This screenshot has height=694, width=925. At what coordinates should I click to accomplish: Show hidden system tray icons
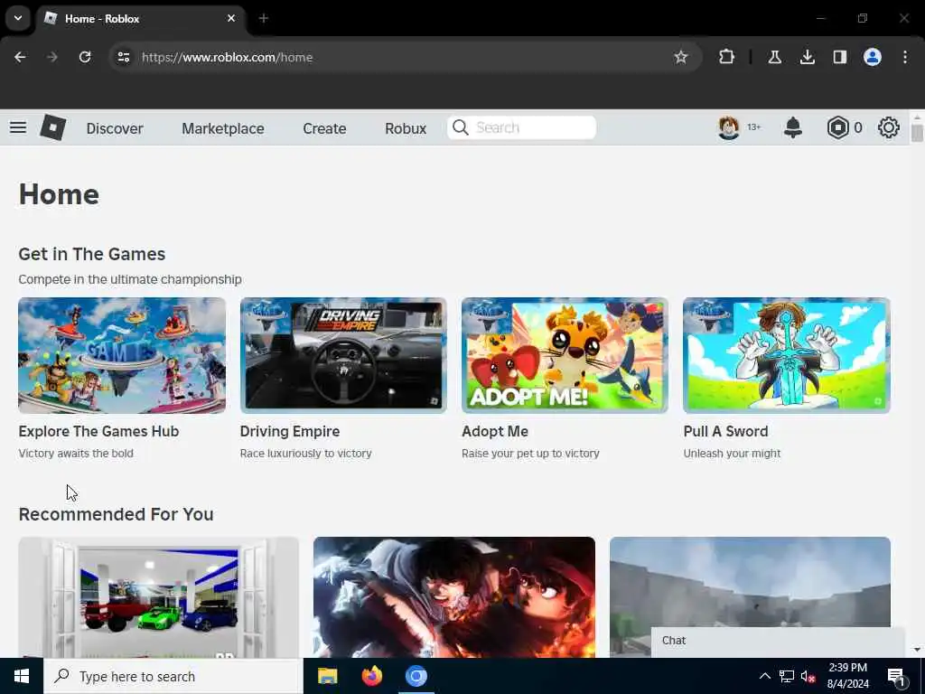click(764, 676)
